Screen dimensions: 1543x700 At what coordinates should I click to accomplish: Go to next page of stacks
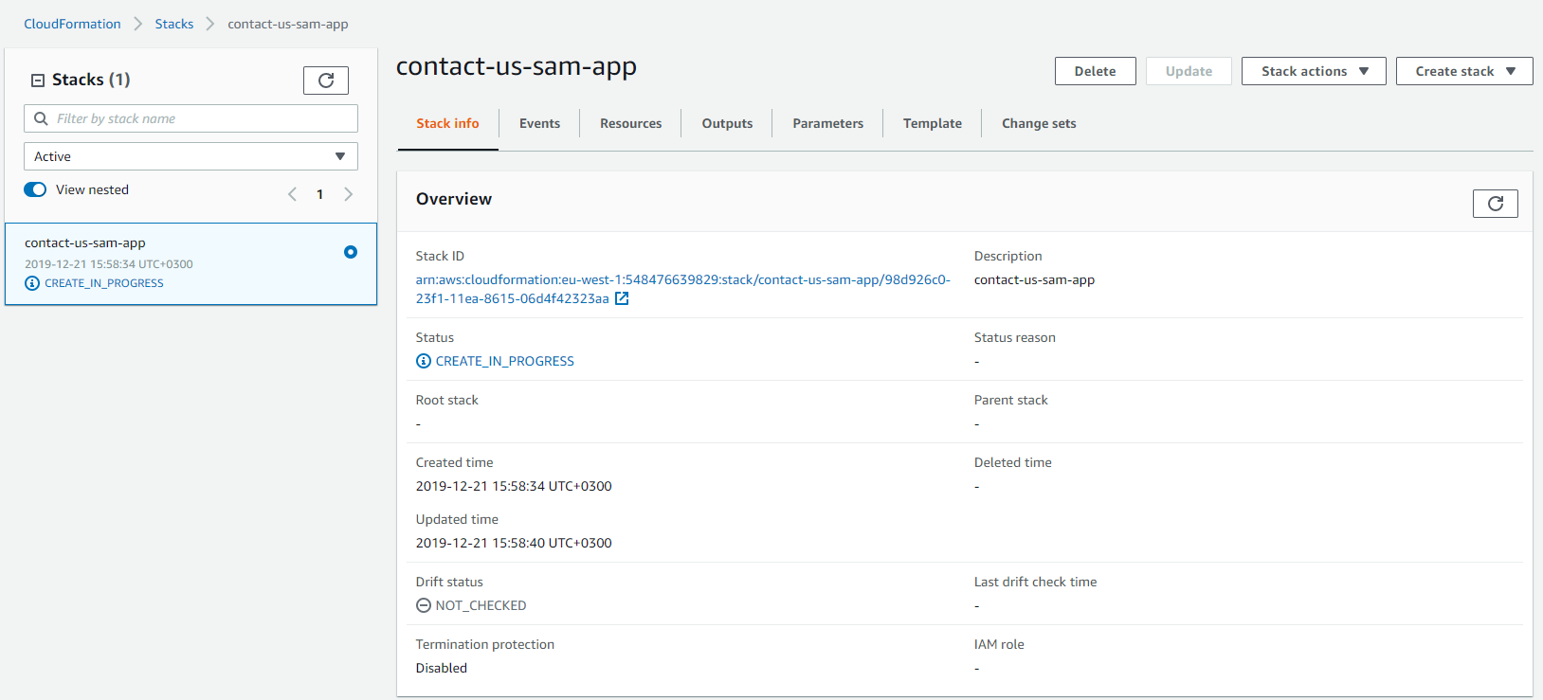click(348, 194)
